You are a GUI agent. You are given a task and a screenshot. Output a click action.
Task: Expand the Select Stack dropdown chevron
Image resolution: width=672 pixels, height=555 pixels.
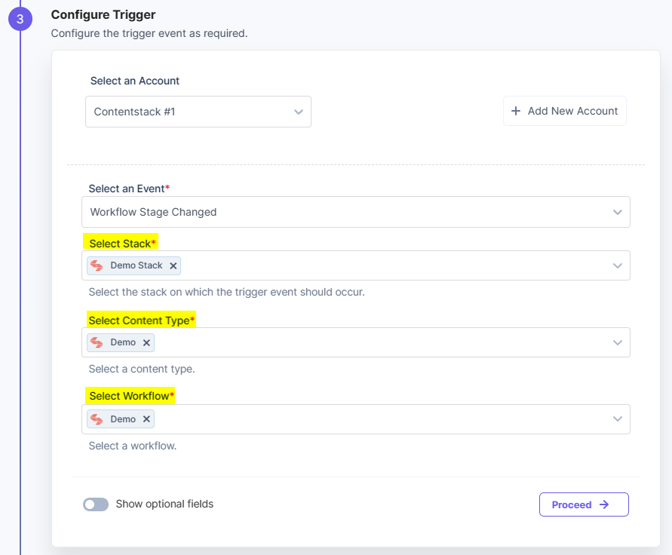pos(618,265)
